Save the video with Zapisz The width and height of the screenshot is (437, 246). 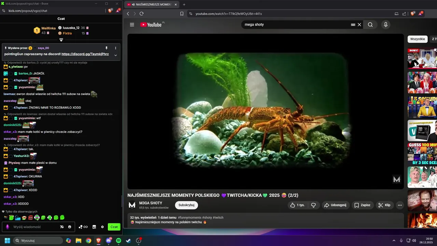point(362,205)
